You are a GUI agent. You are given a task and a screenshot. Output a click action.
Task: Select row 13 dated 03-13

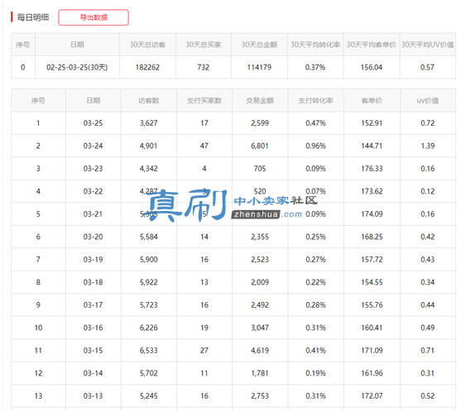(233, 395)
